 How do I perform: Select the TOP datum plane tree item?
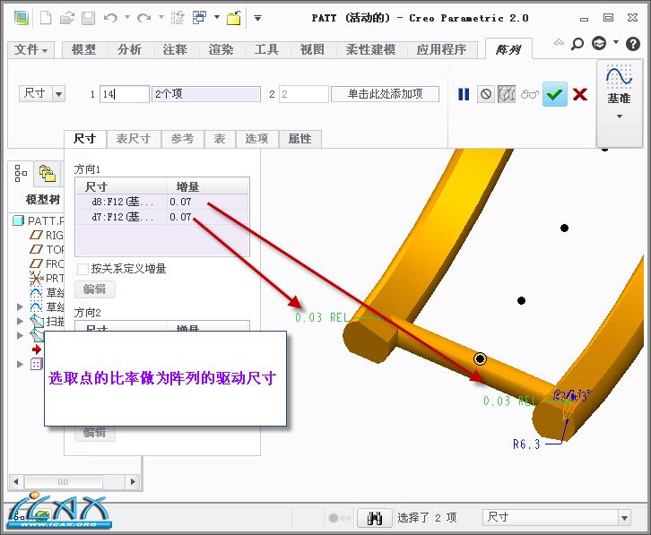point(47,249)
